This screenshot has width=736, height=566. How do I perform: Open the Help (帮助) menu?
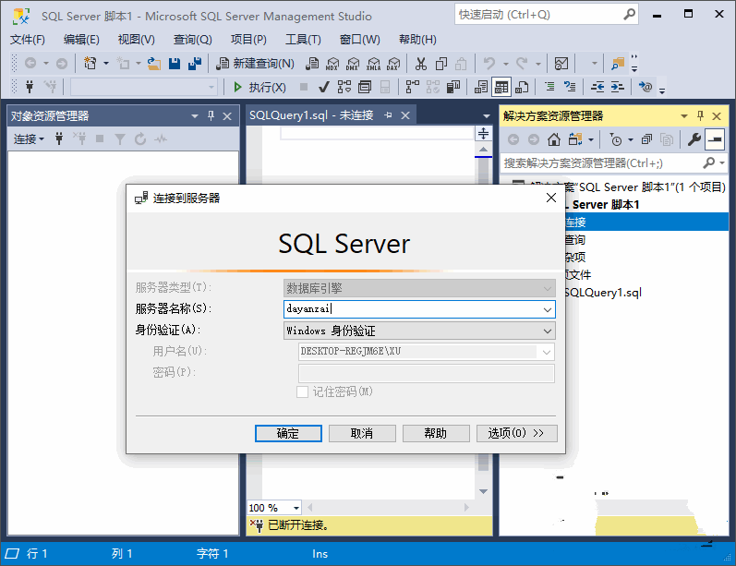pyautogui.click(x=417, y=40)
